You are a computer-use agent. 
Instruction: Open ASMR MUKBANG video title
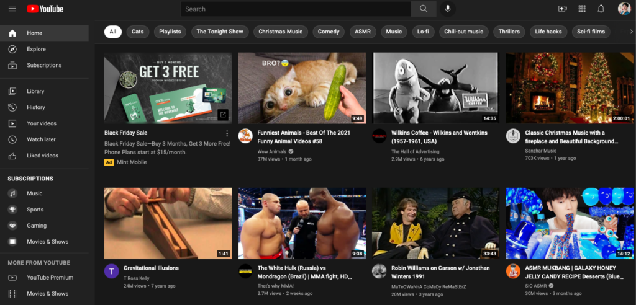[575, 272]
